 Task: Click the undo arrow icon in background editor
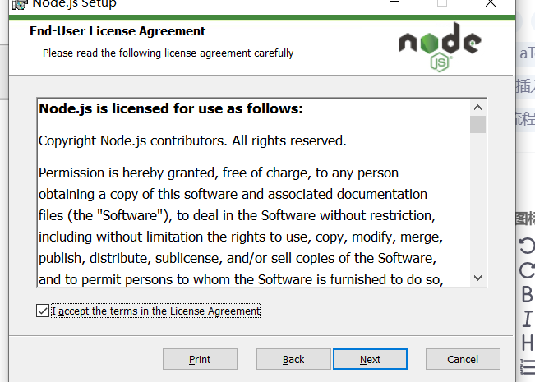pyautogui.click(x=528, y=246)
